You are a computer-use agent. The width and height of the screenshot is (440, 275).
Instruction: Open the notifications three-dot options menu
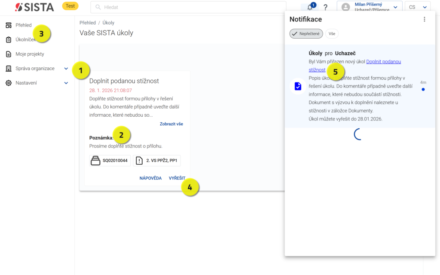point(425,19)
